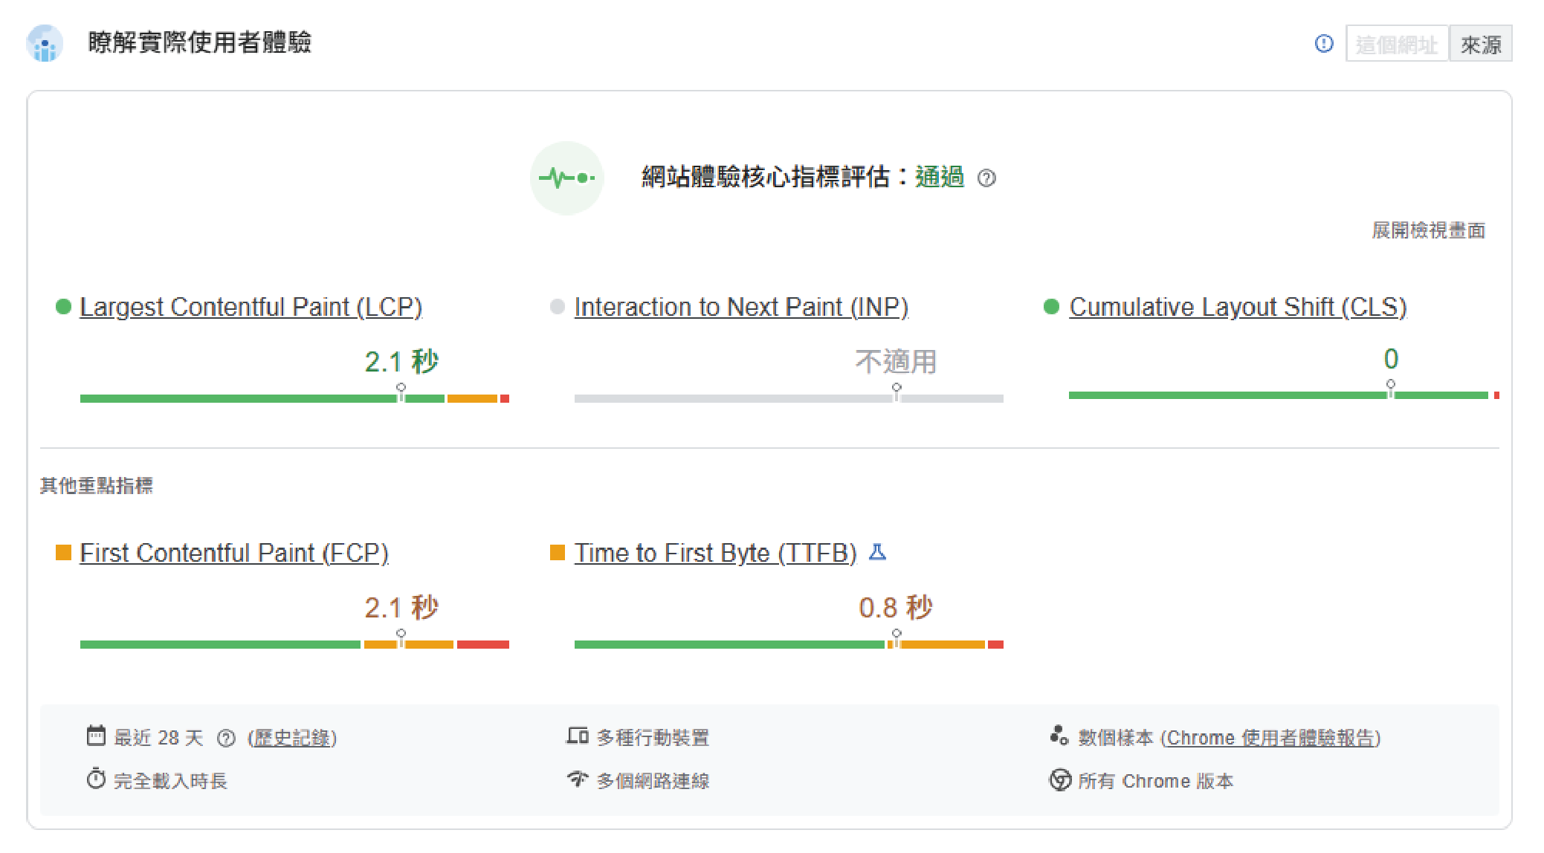Switch to the 這個網址 tab
1544x853 pixels.
(x=1397, y=44)
